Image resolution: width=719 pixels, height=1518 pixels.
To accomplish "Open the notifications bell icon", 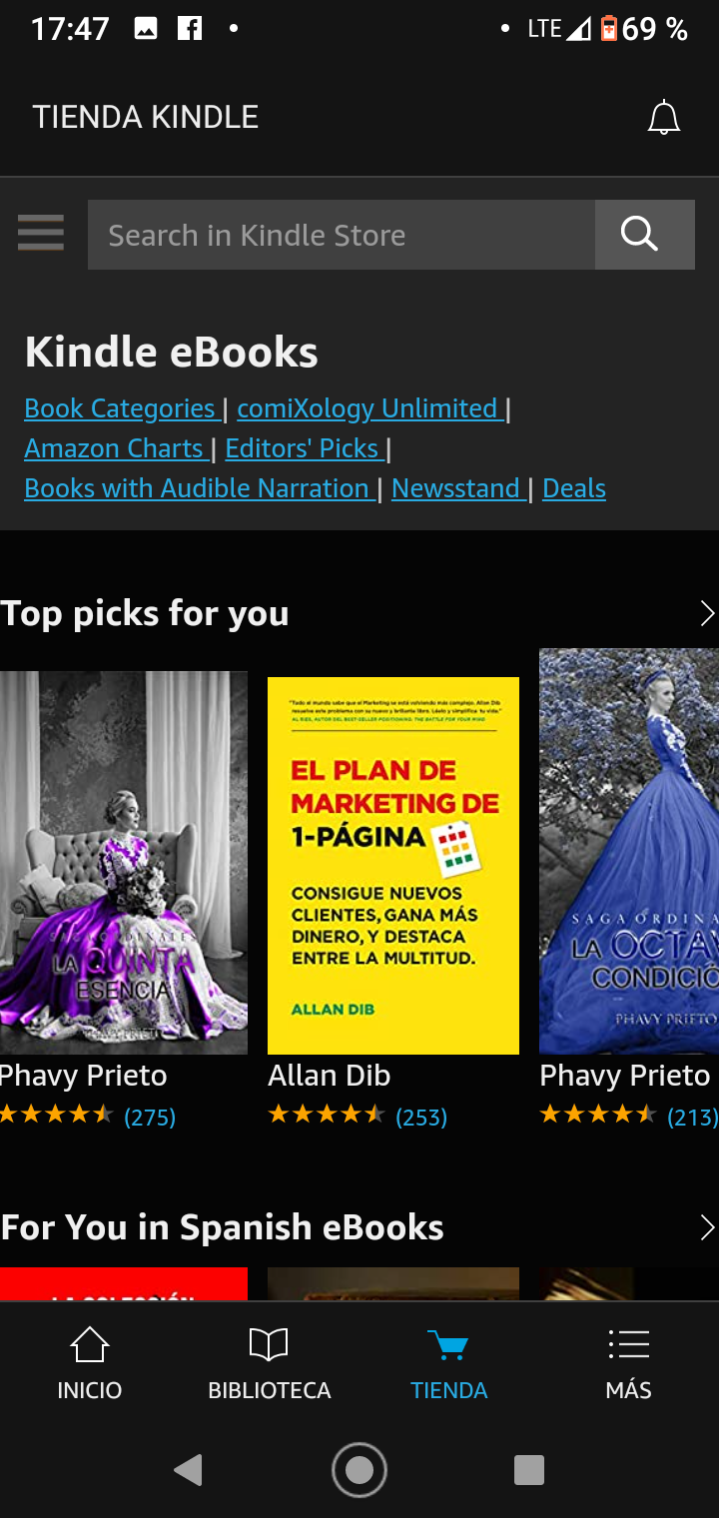I will pyautogui.click(x=664, y=118).
